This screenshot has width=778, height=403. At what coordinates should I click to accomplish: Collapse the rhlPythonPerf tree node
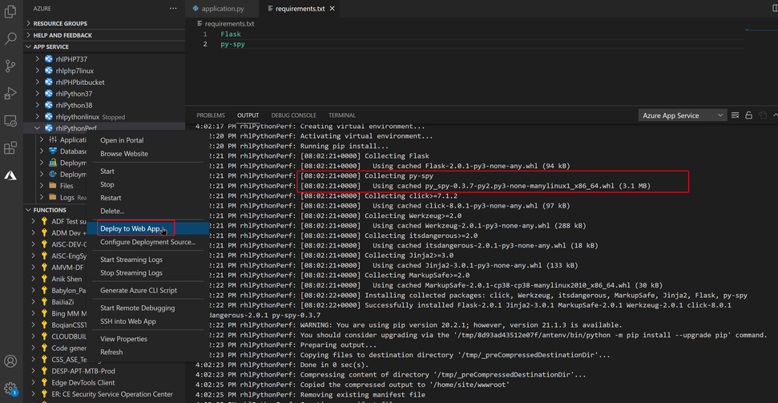point(37,128)
